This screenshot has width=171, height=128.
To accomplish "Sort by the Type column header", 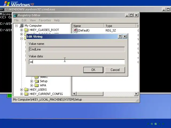I will coord(120,26).
